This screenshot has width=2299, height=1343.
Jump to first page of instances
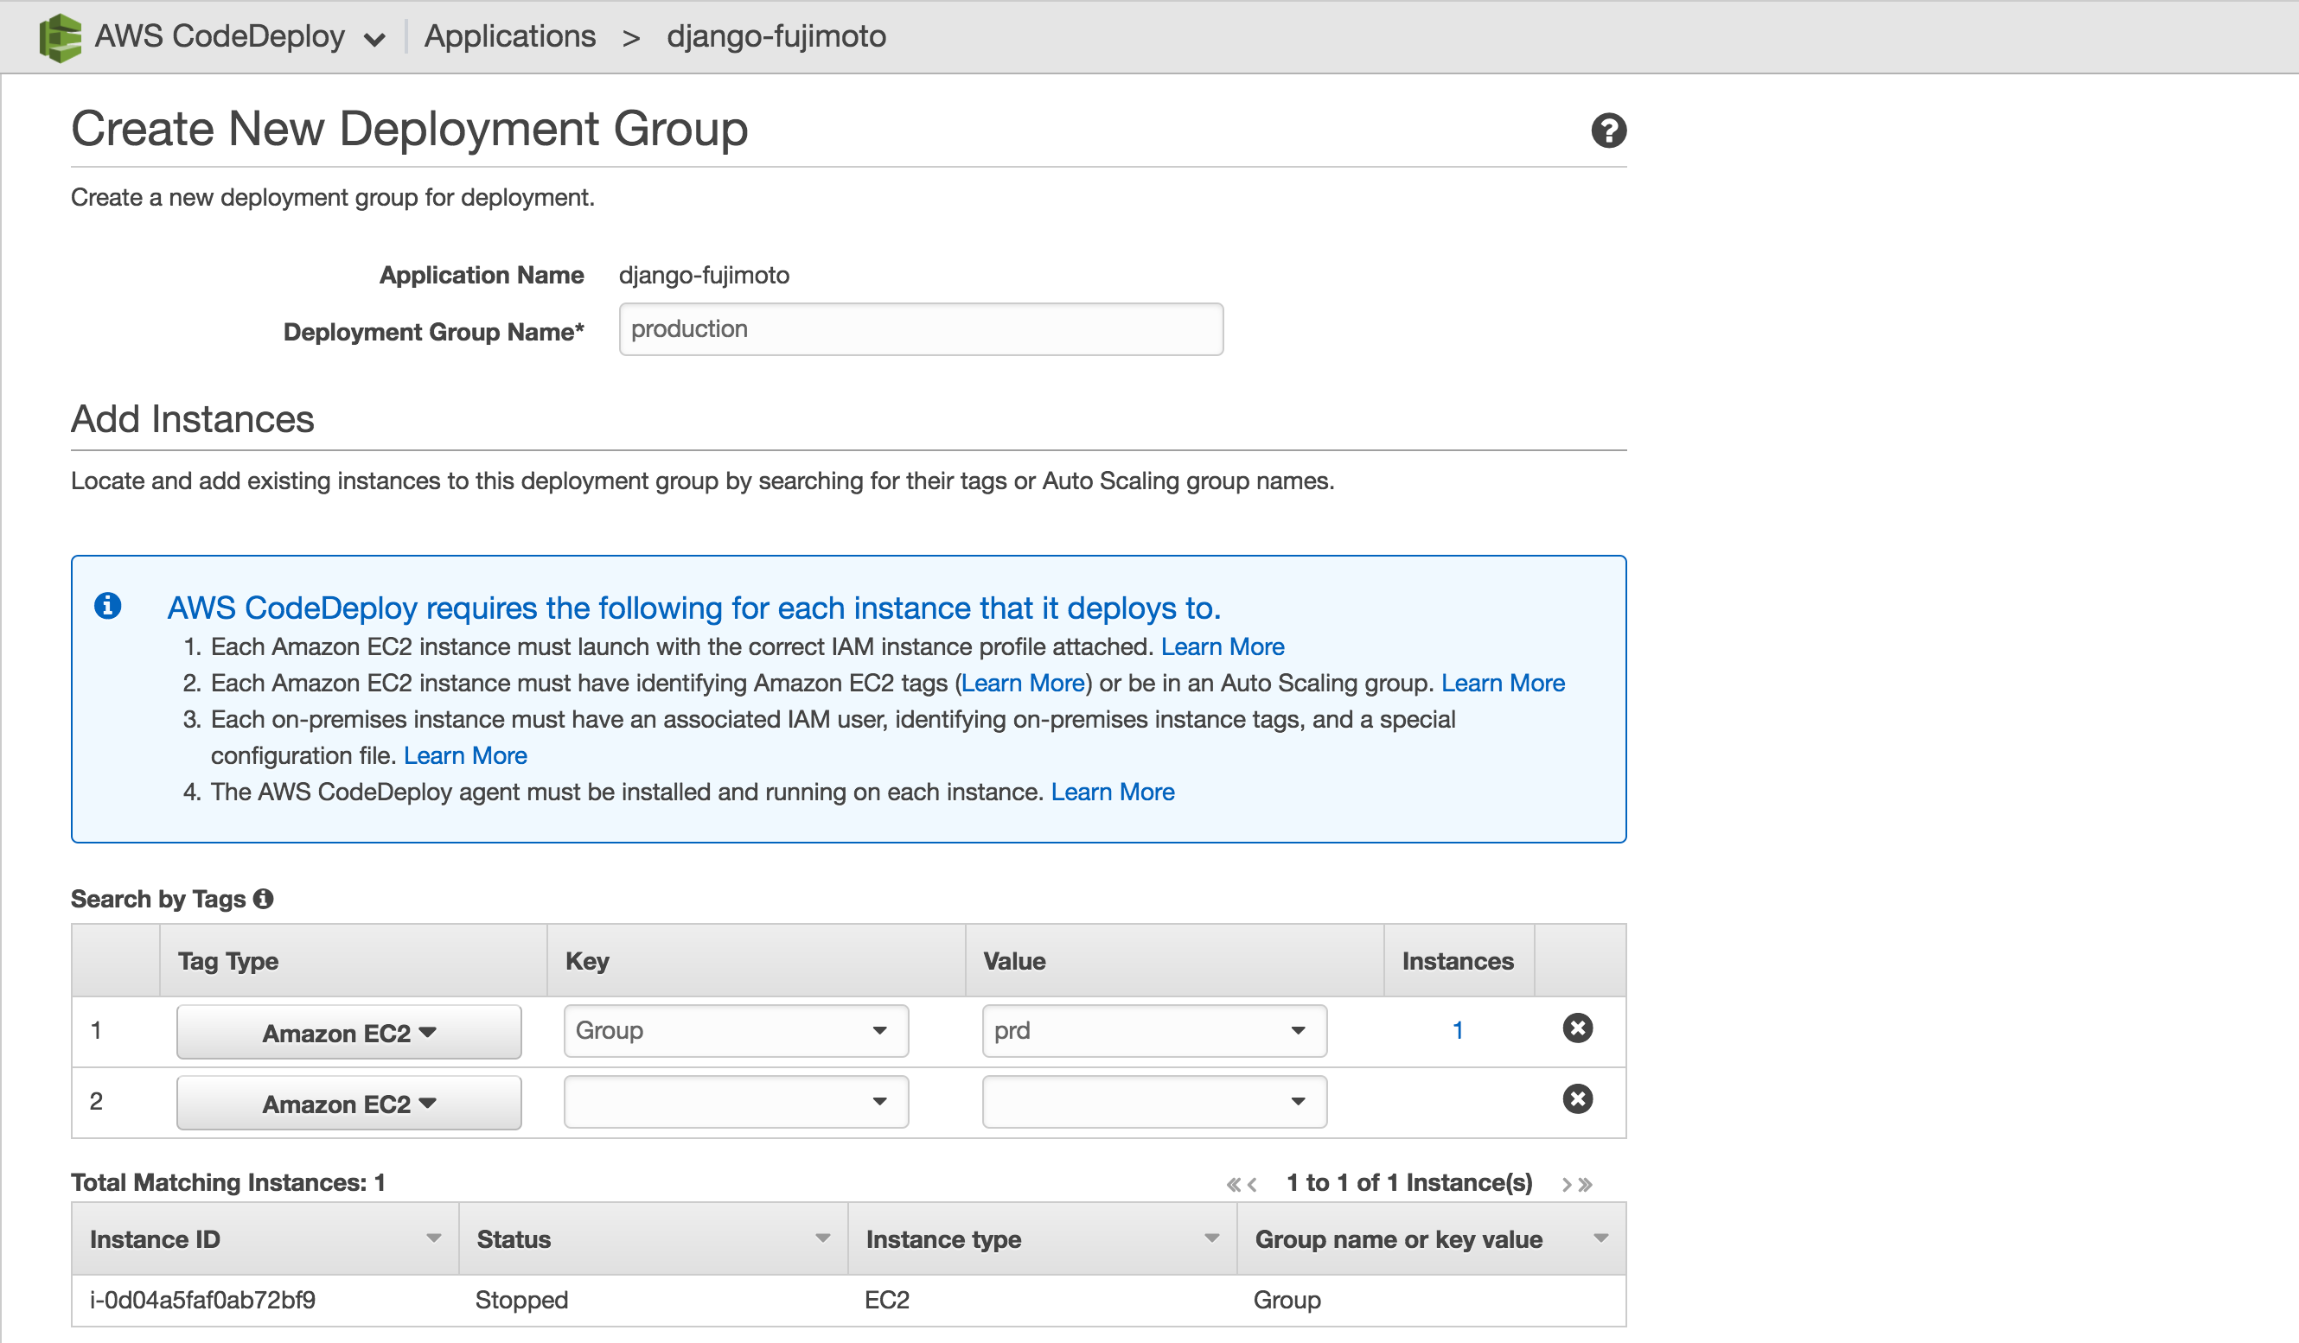[1234, 1184]
